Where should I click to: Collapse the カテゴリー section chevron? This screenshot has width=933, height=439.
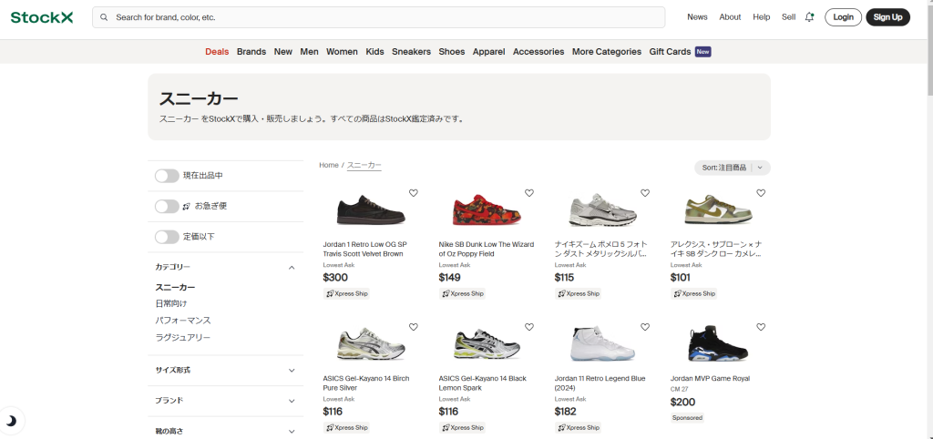(292, 268)
